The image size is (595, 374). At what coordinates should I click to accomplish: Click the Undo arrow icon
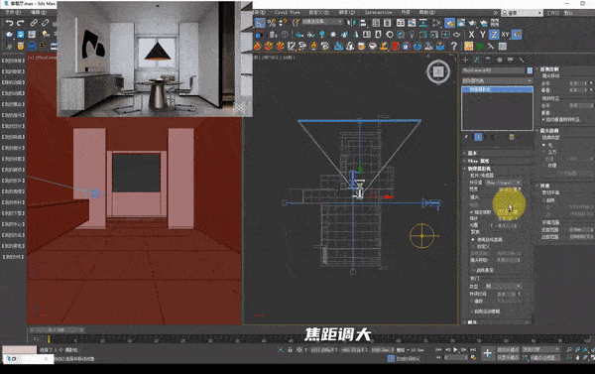(9, 23)
